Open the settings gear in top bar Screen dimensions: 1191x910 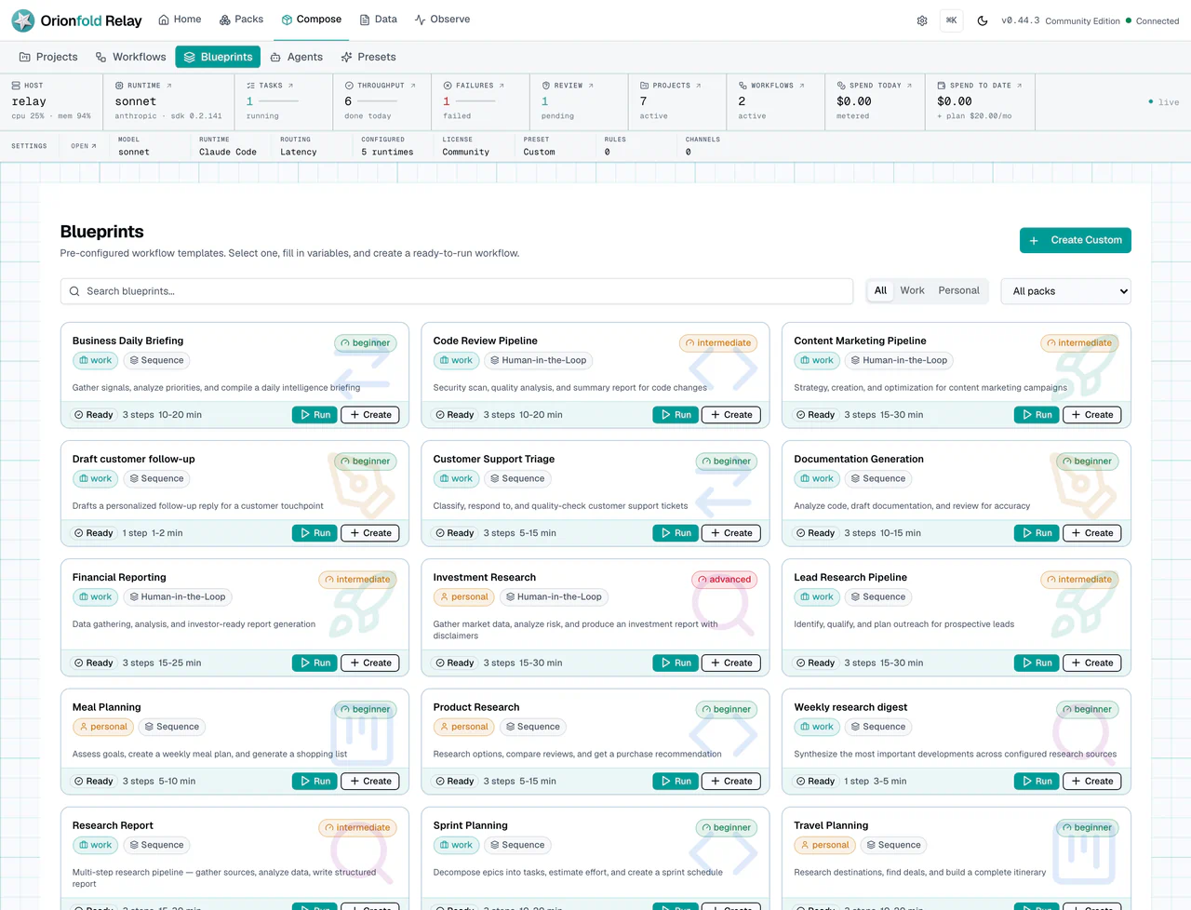coord(922,20)
